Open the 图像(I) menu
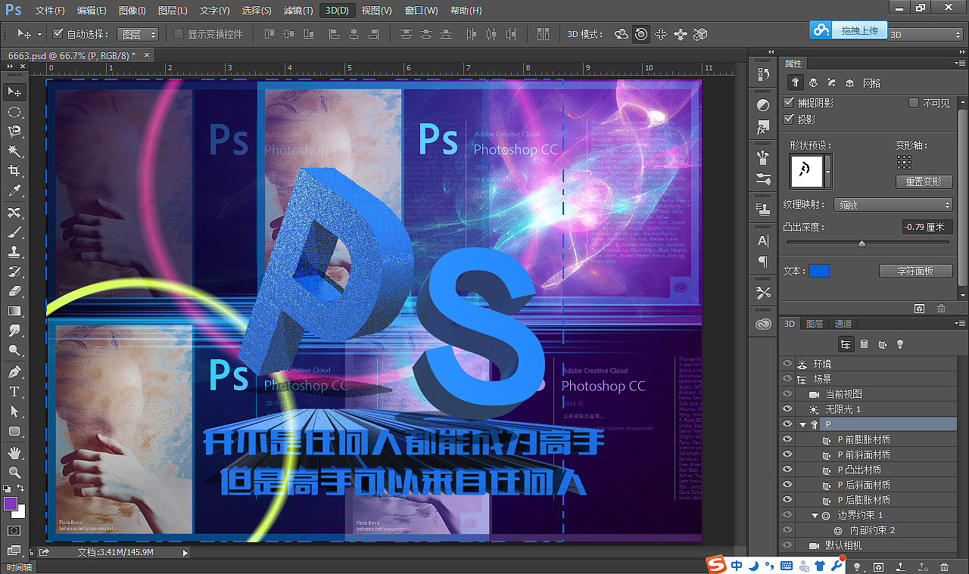This screenshot has width=969, height=574. tap(132, 11)
